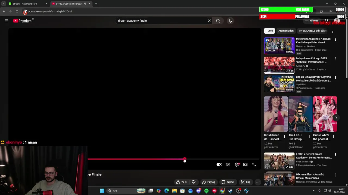Open the KATSEYE channel link
Viewport: 348px width, 195px height.
pos(300,66)
